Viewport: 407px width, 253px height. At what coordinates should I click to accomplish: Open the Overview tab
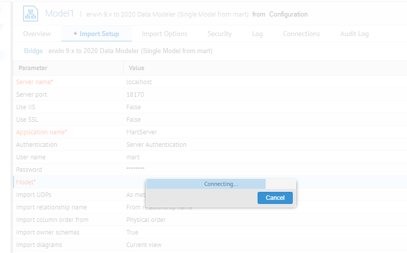click(x=37, y=34)
